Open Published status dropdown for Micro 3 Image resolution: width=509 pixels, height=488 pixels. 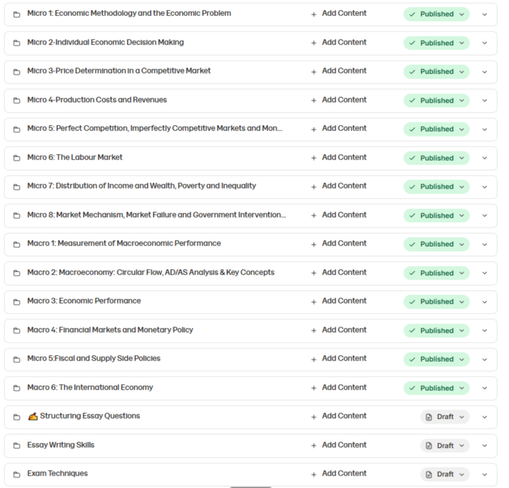(x=437, y=72)
